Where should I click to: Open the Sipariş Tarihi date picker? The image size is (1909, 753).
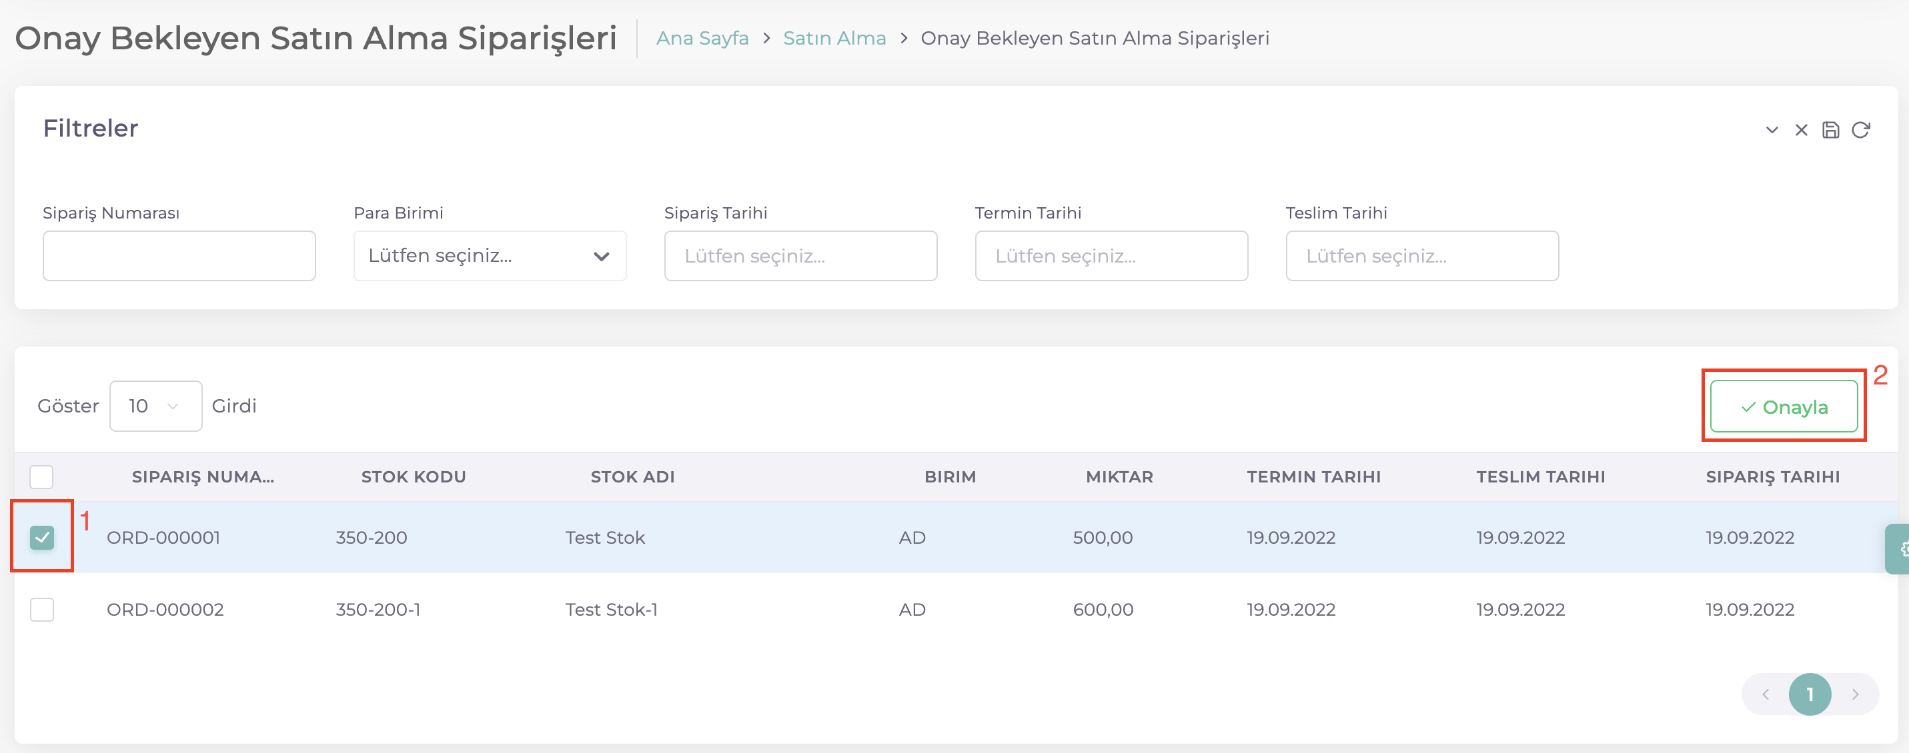click(x=800, y=255)
